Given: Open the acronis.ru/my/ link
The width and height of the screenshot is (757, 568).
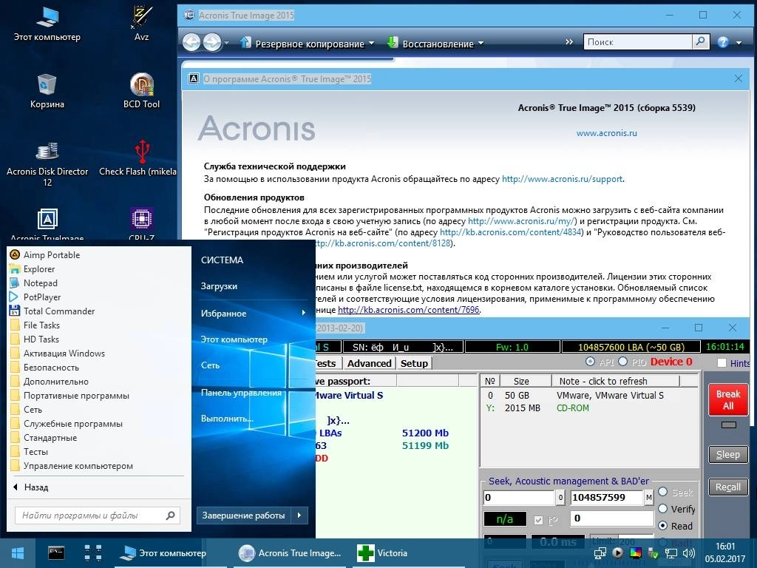Looking at the screenshot, I should point(523,221).
